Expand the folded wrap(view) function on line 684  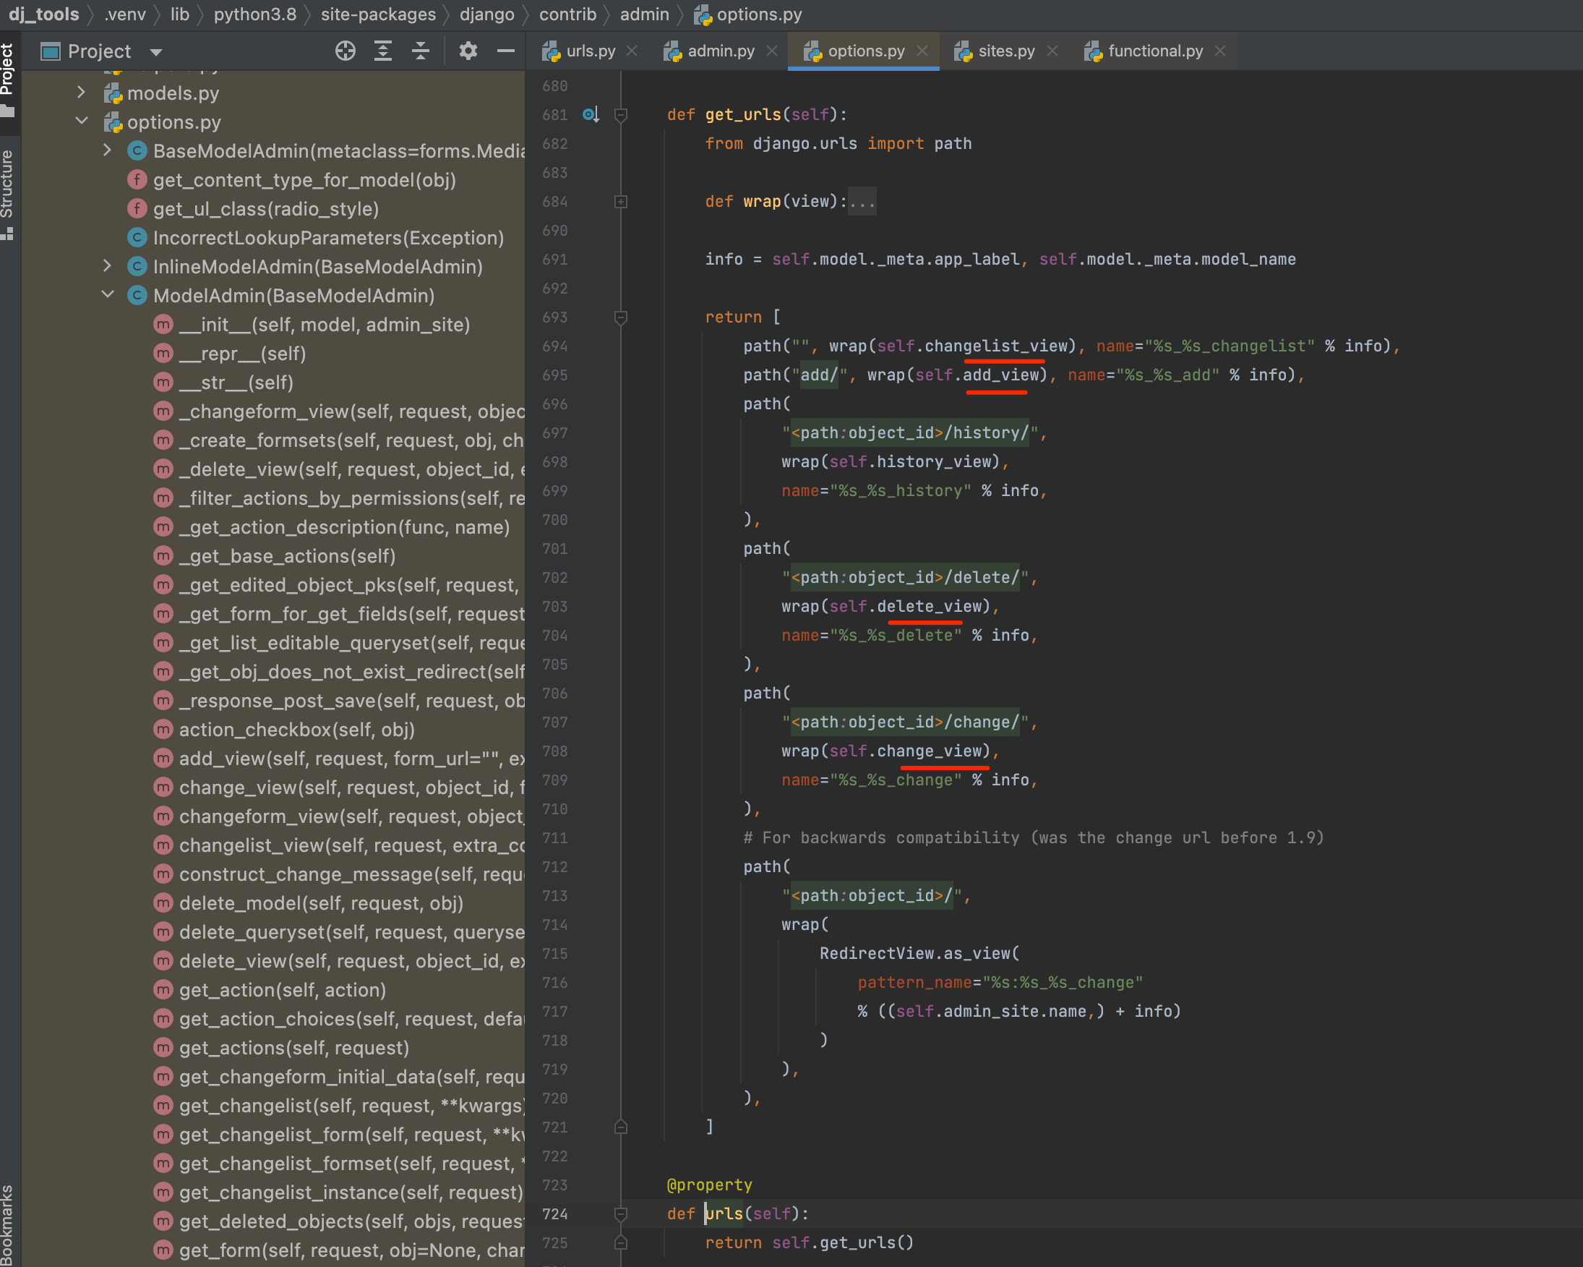coord(620,201)
